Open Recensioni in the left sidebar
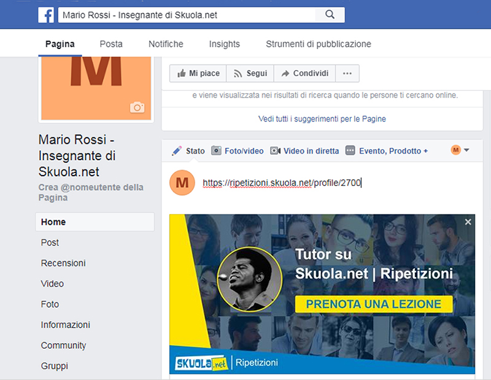The image size is (491, 380). click(x=63, y=263)
